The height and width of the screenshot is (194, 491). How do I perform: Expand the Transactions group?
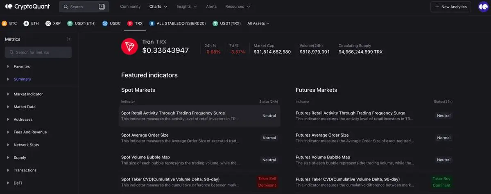tap(8, 170)
